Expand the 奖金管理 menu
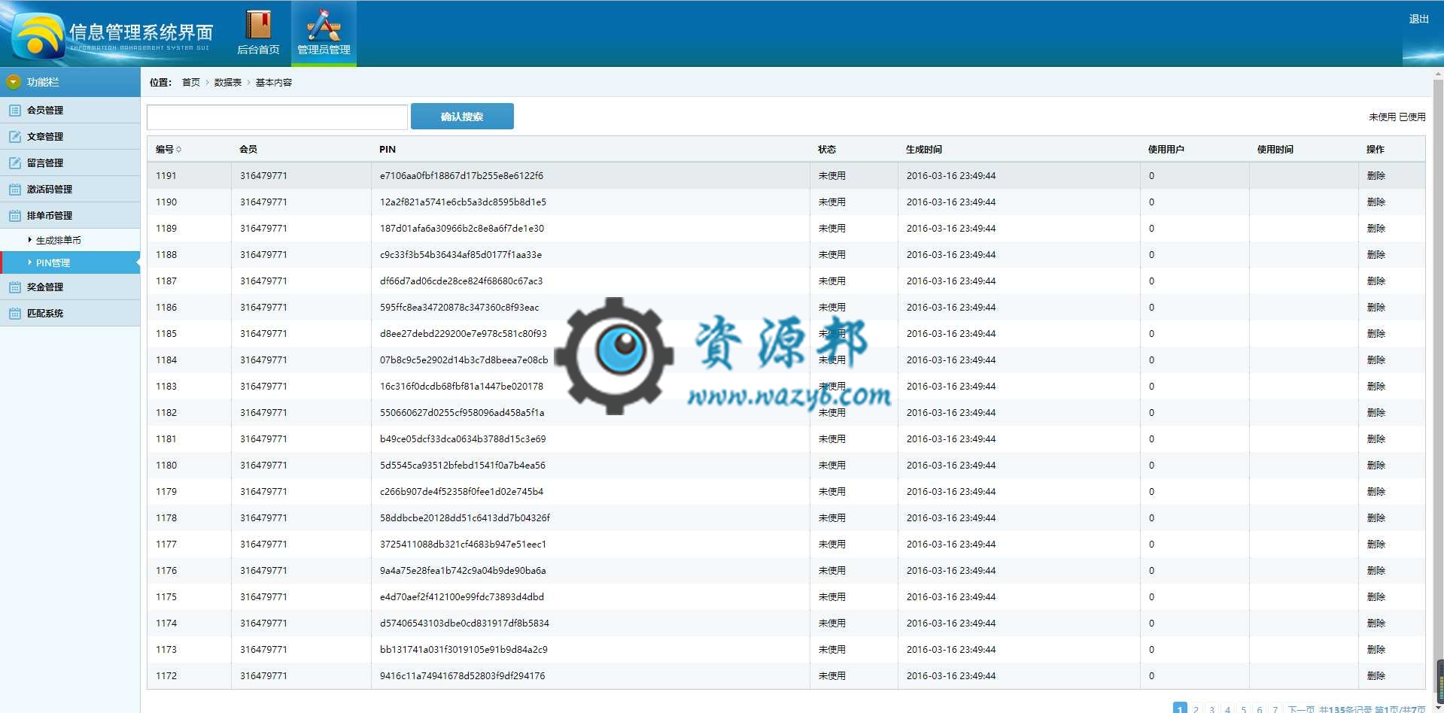The width and height of the screenshot is (1444, 713). click(x=70, y=287)
